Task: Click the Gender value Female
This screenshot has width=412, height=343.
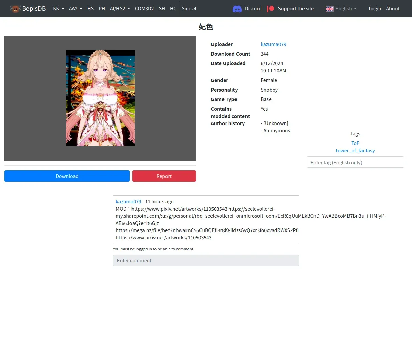Action: (x=269, y=80)
